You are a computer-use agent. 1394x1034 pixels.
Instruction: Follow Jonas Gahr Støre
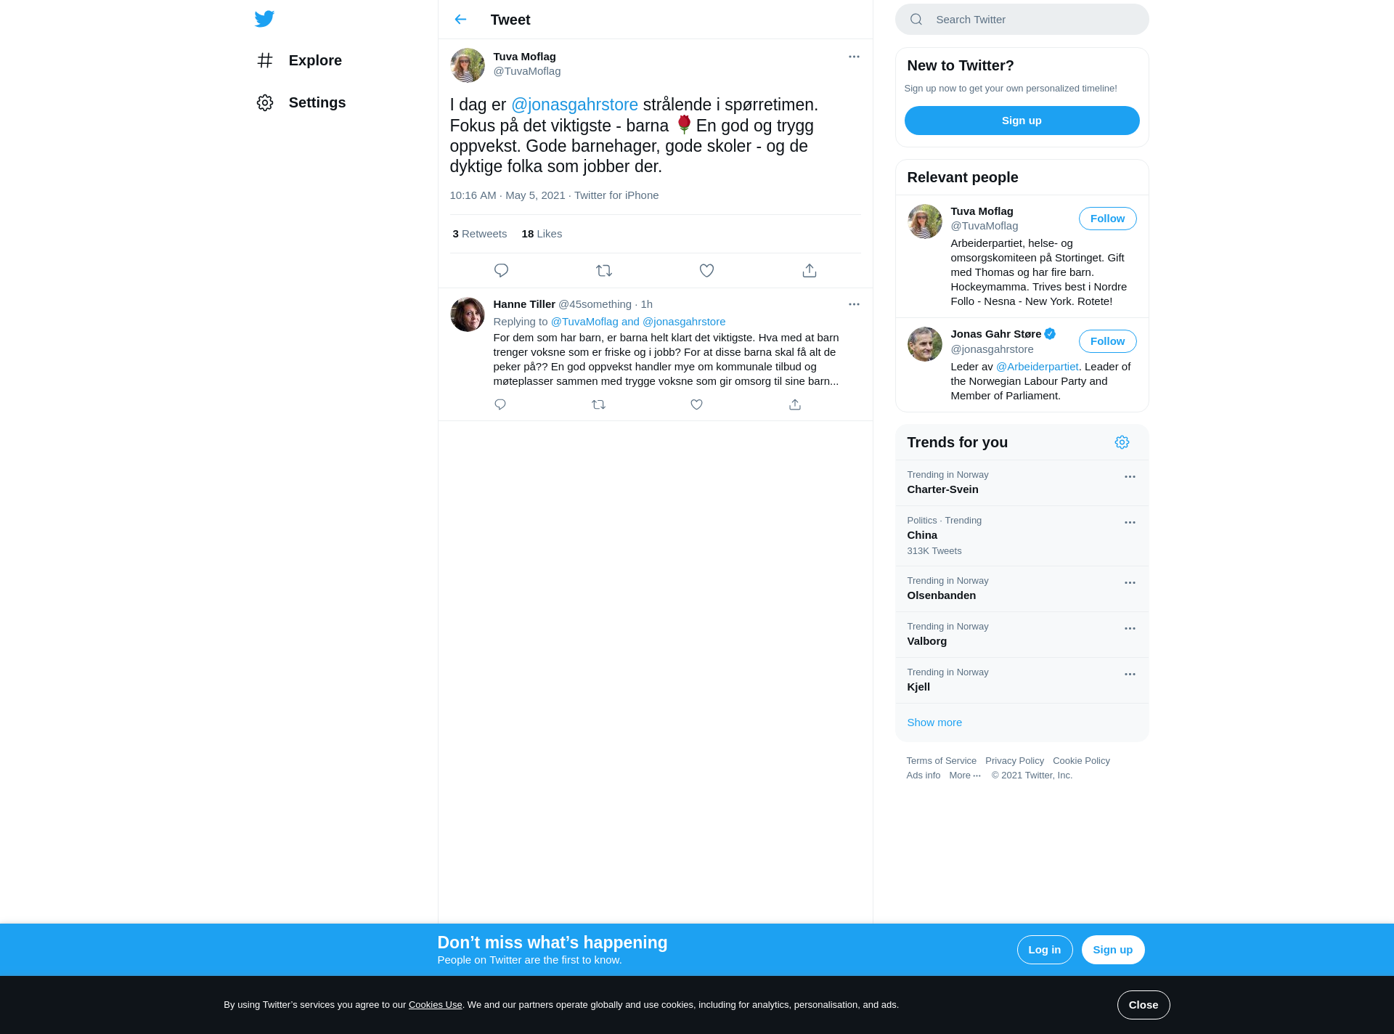(1107, 341)
